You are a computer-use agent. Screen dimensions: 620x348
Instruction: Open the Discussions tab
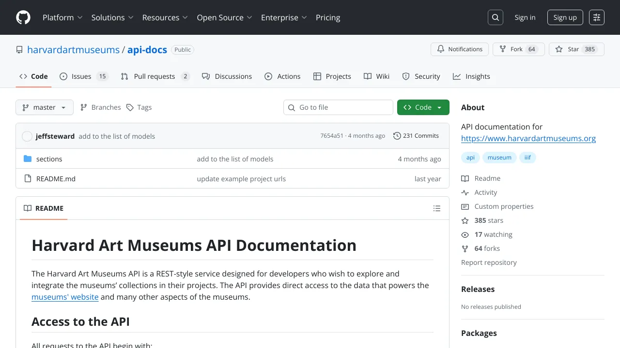[227, 76]
